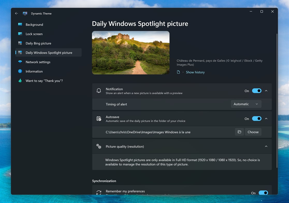Viewport: 289px width, 203px height.
Task: Click the Picture quality gear icon
Action: (99, 146)
